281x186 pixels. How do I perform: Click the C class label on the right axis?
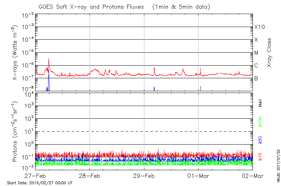click(x=256, y=66)
